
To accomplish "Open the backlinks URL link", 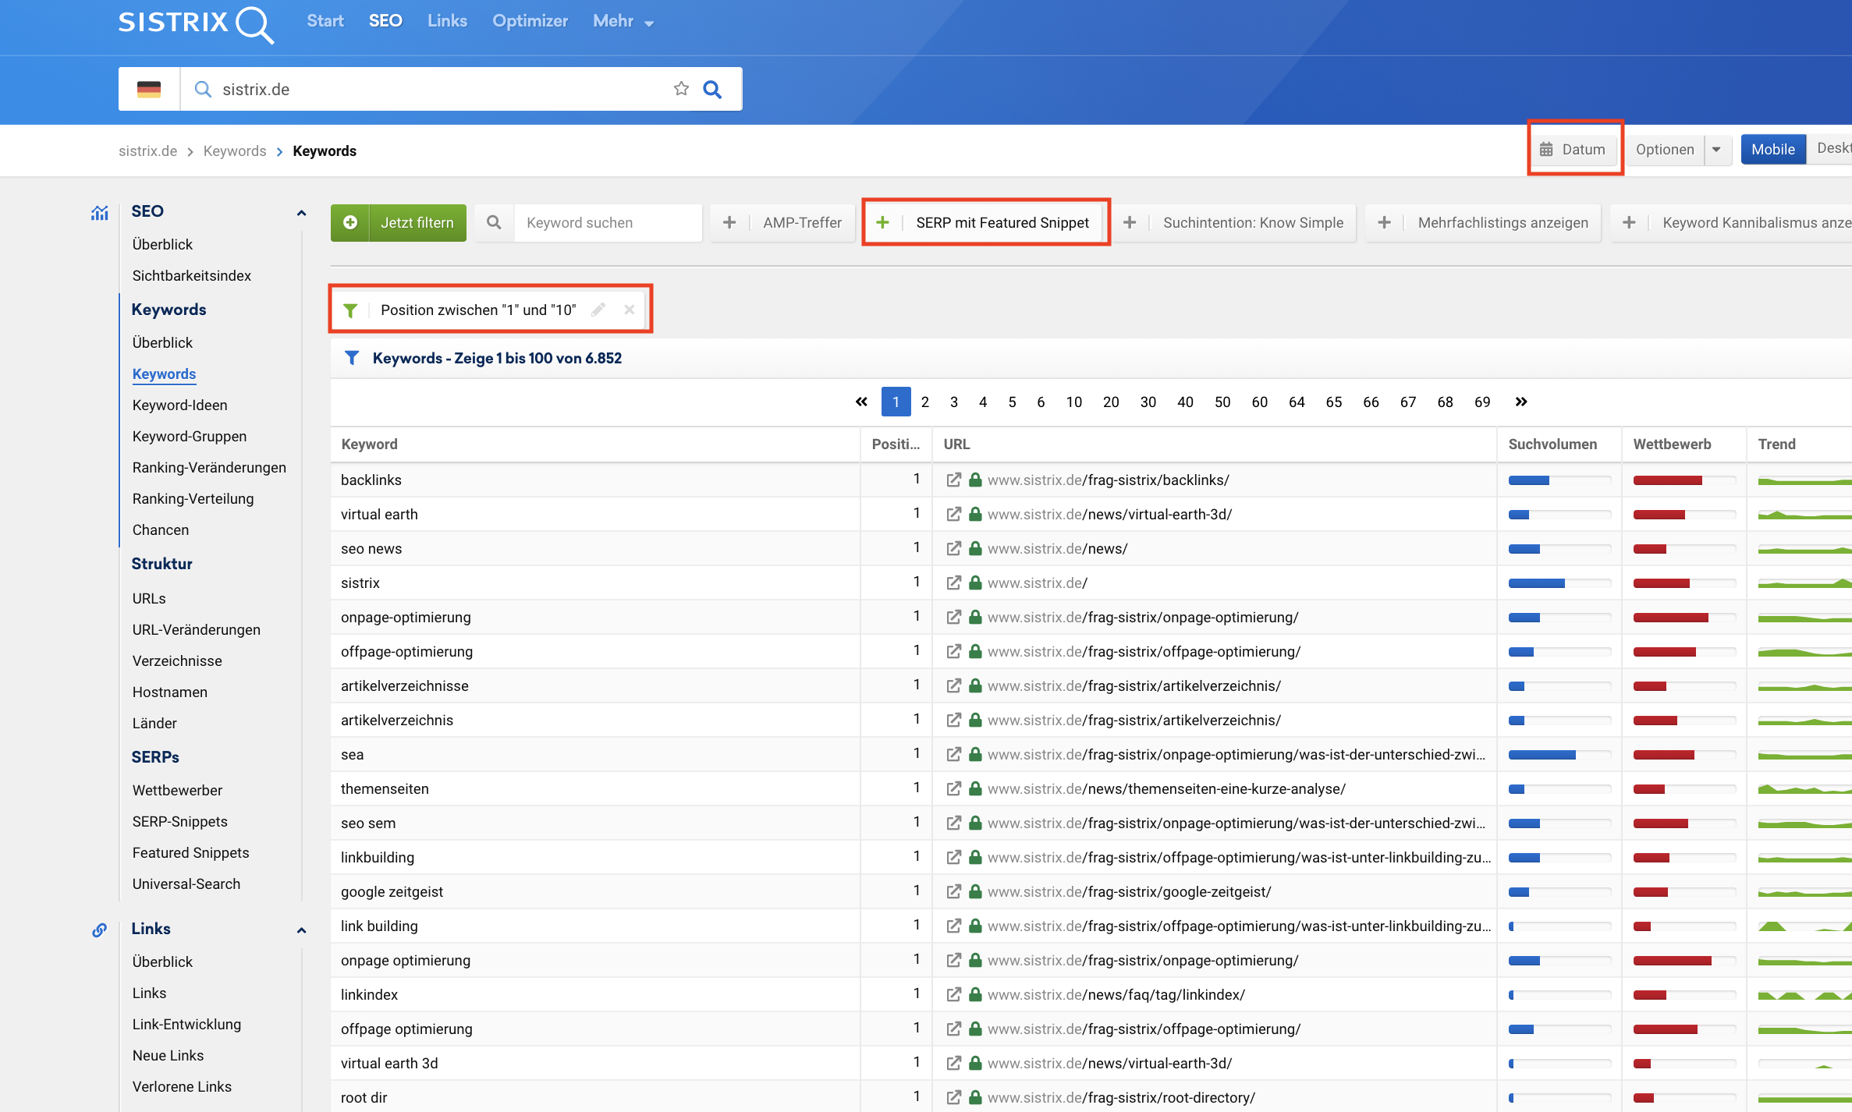I will 1108,480.
